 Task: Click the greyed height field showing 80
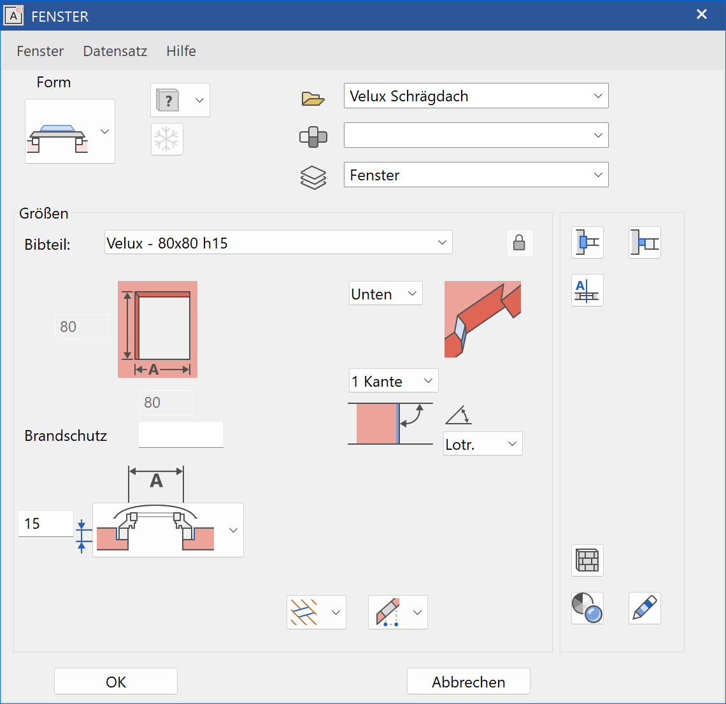82,327
